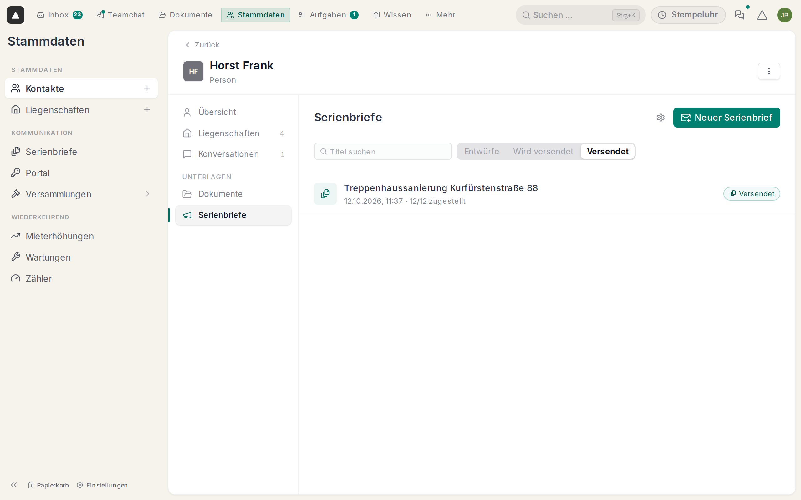This screenshot has height=500, width=801.
Task: Expand the Mehr menu
Action: coord(440,15)
